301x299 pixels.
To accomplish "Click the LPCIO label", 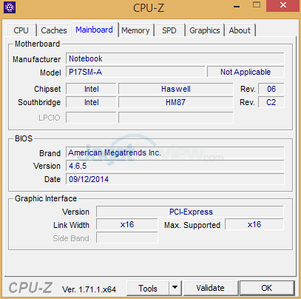I will click(x=50, y=118).
